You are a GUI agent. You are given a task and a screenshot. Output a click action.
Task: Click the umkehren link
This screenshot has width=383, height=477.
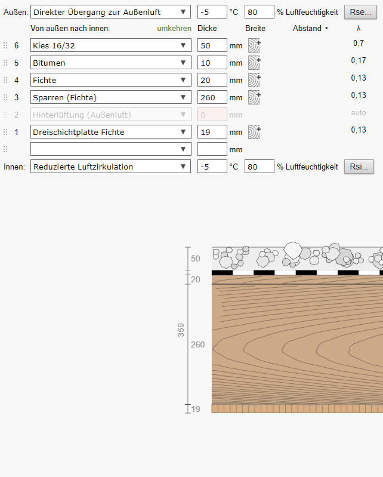(x=174, y=28)
